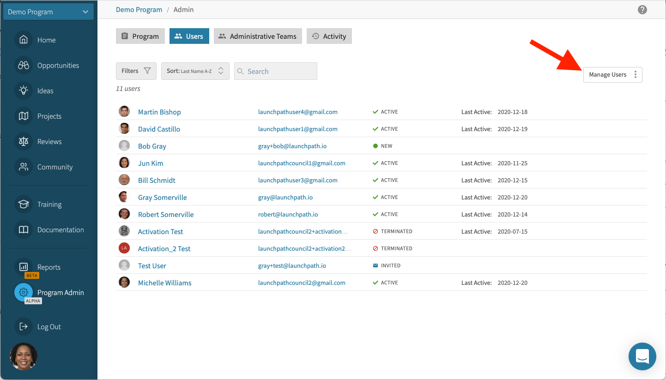Screen dimensions: 666x380
Task: Open the chat support bubble
Action: click(x=642, y=356)
